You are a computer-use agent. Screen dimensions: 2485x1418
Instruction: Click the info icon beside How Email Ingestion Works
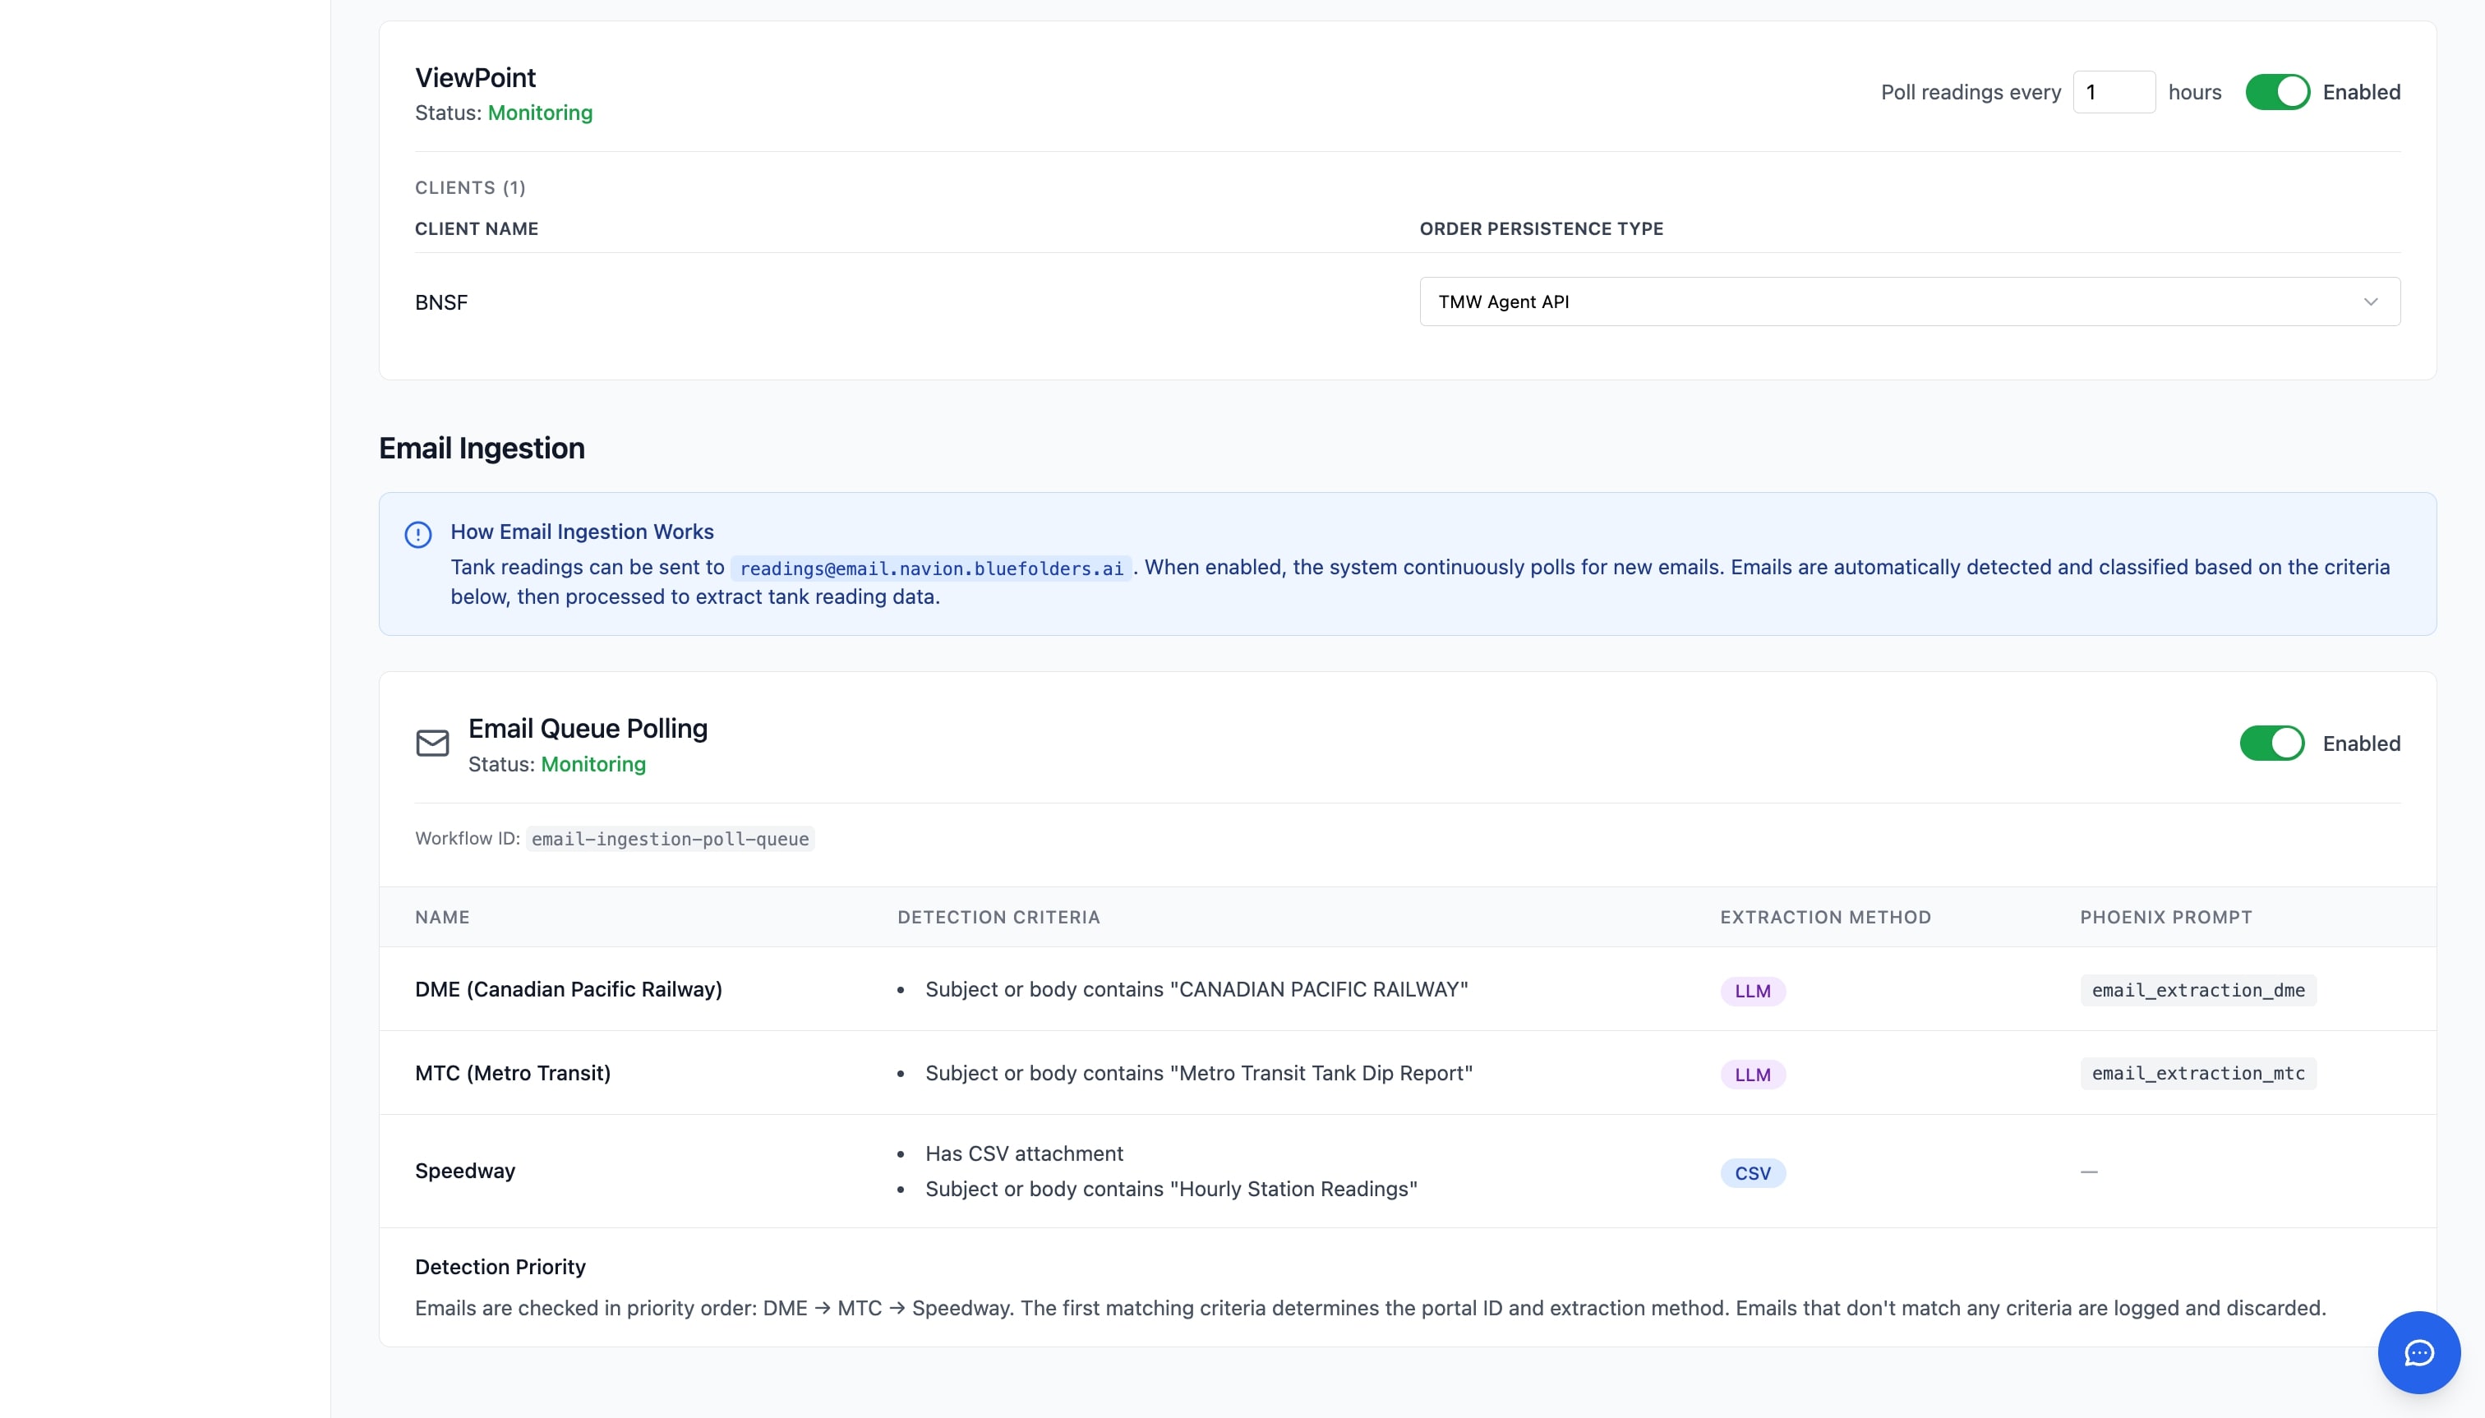417,534
